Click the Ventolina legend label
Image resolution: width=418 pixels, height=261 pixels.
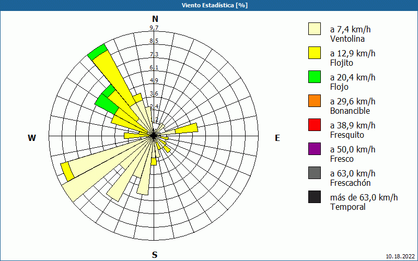point(347,39)
